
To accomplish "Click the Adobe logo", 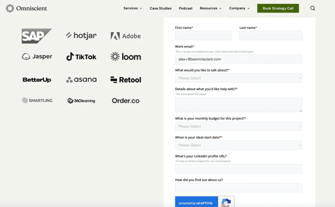I will (x=126, y=36).
